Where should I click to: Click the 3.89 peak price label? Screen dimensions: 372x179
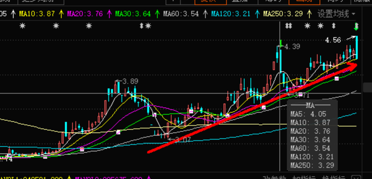point(130,81)
